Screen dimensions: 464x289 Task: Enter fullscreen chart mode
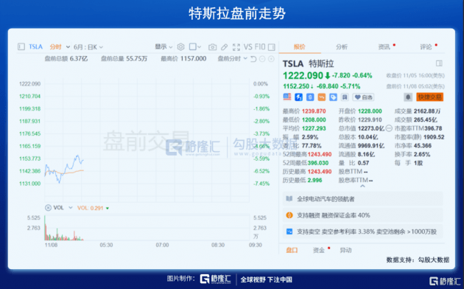pos(236,47)
